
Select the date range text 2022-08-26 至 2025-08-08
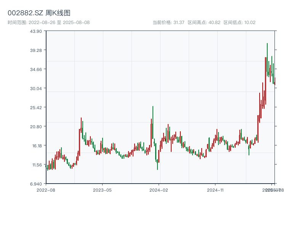coord(59,23)
